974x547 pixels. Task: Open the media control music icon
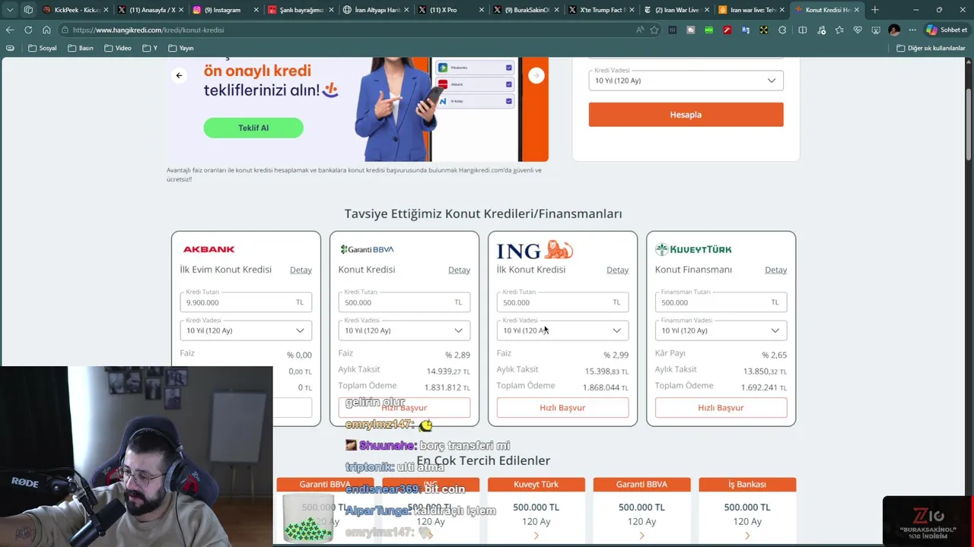coord(821,30)
